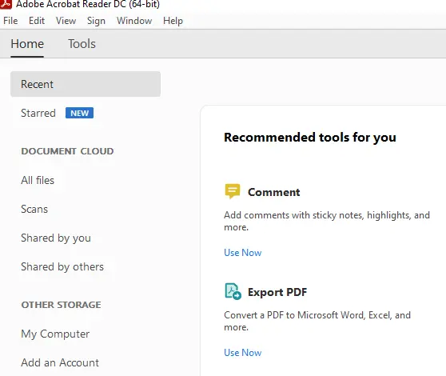The height and width of the screenshot is (376, 446).
Task: Open the Sign menu
Action: [x=96, y=21]
